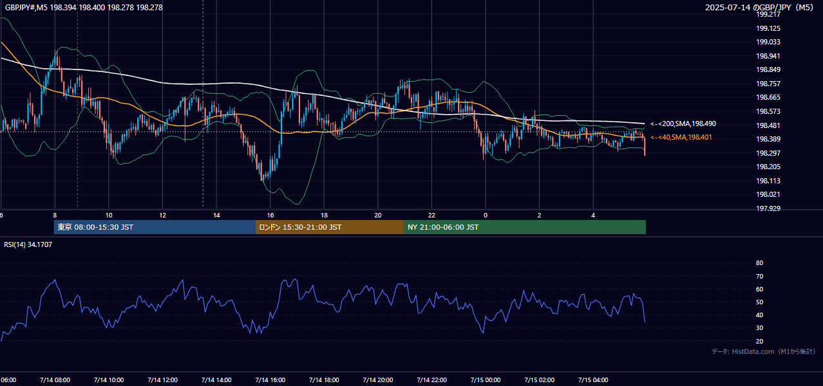
Task: Click price axis label 198.389
Action: tap(768, 139)
